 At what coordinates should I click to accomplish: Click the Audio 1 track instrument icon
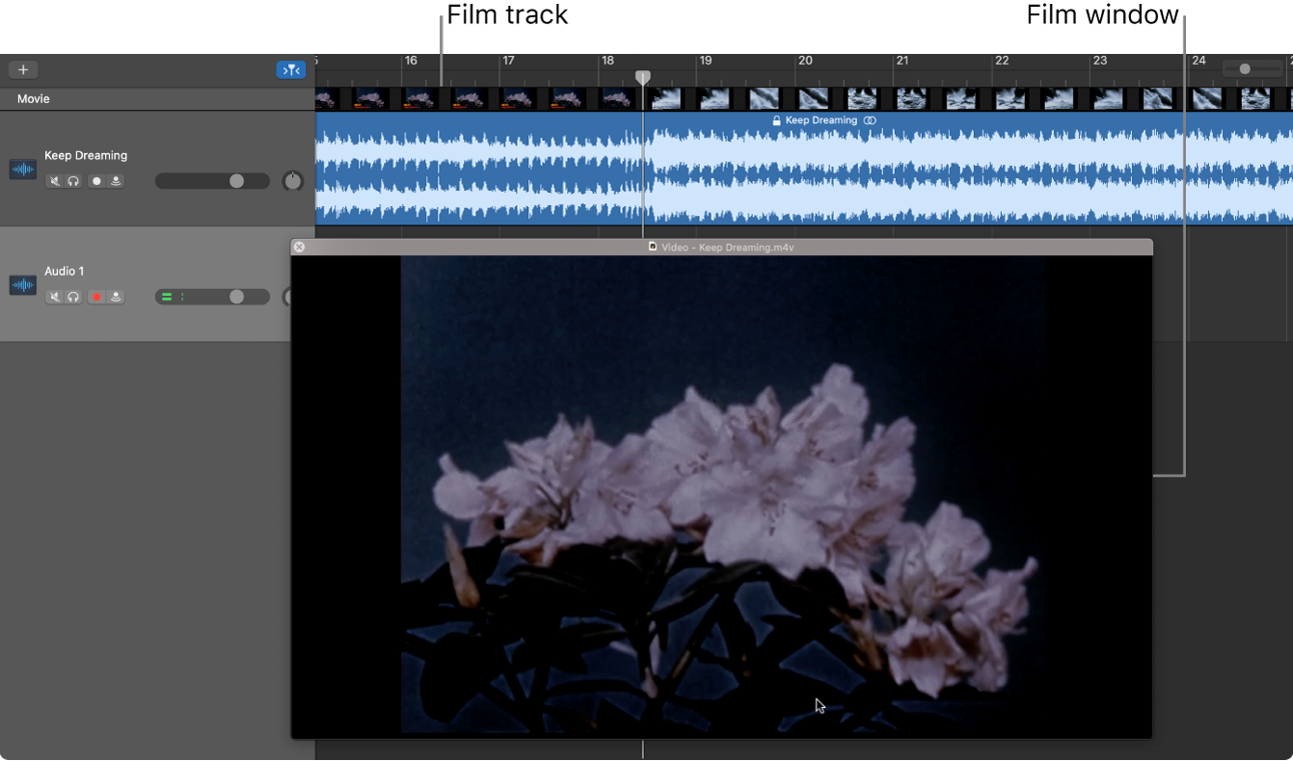click(x=22, y=284)
